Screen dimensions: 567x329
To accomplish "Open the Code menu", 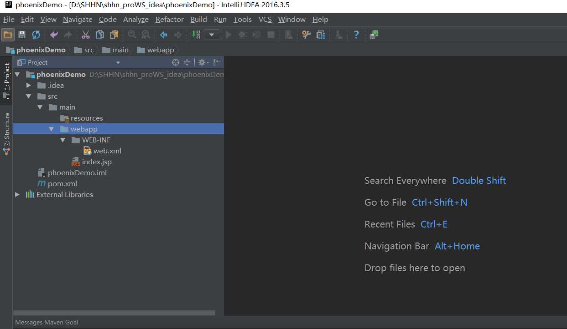I will pos(108,19).
